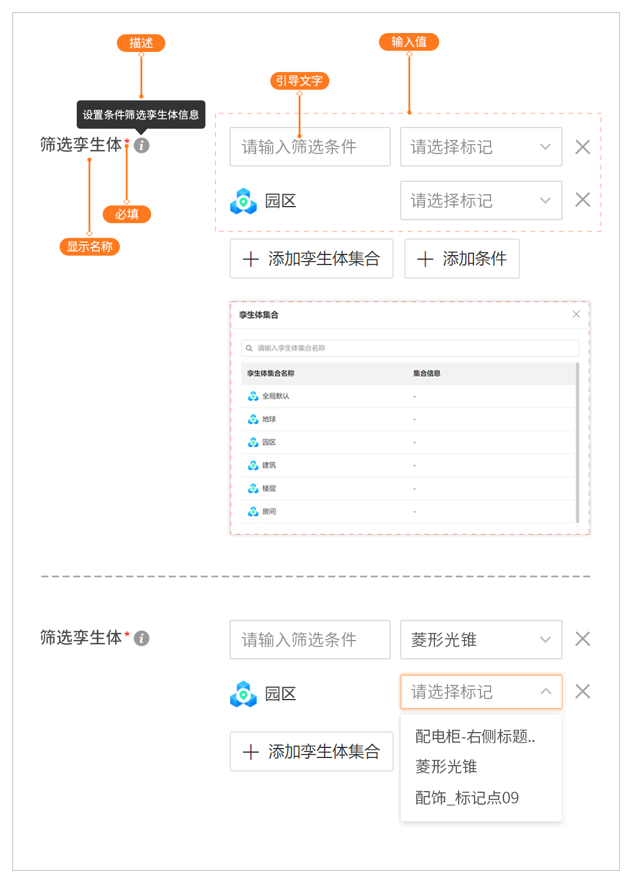The height and width of the screenshot is (882, 631).
Task: Pick the 菱形光锥 option in the open list
Action: [446, 766]
